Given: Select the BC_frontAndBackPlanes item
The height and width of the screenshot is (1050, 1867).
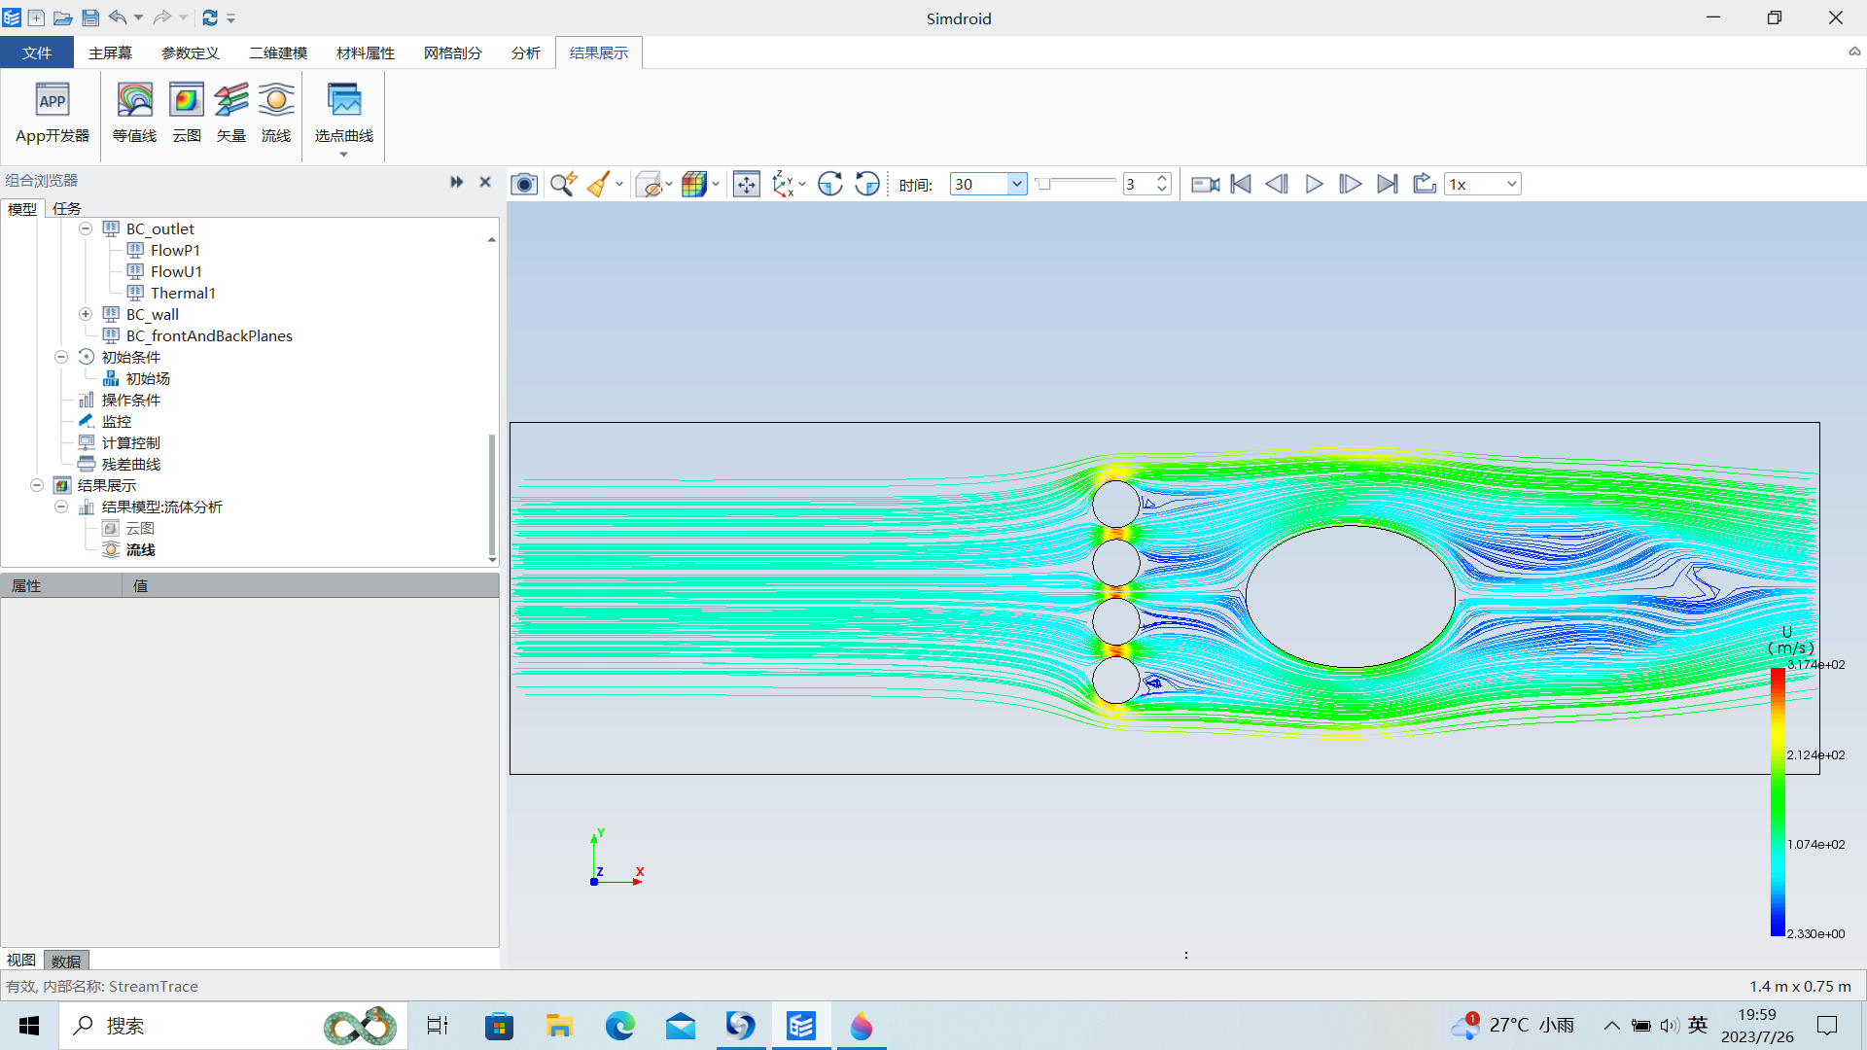Looking at the screenshot, I should click(x=209, y=335).
